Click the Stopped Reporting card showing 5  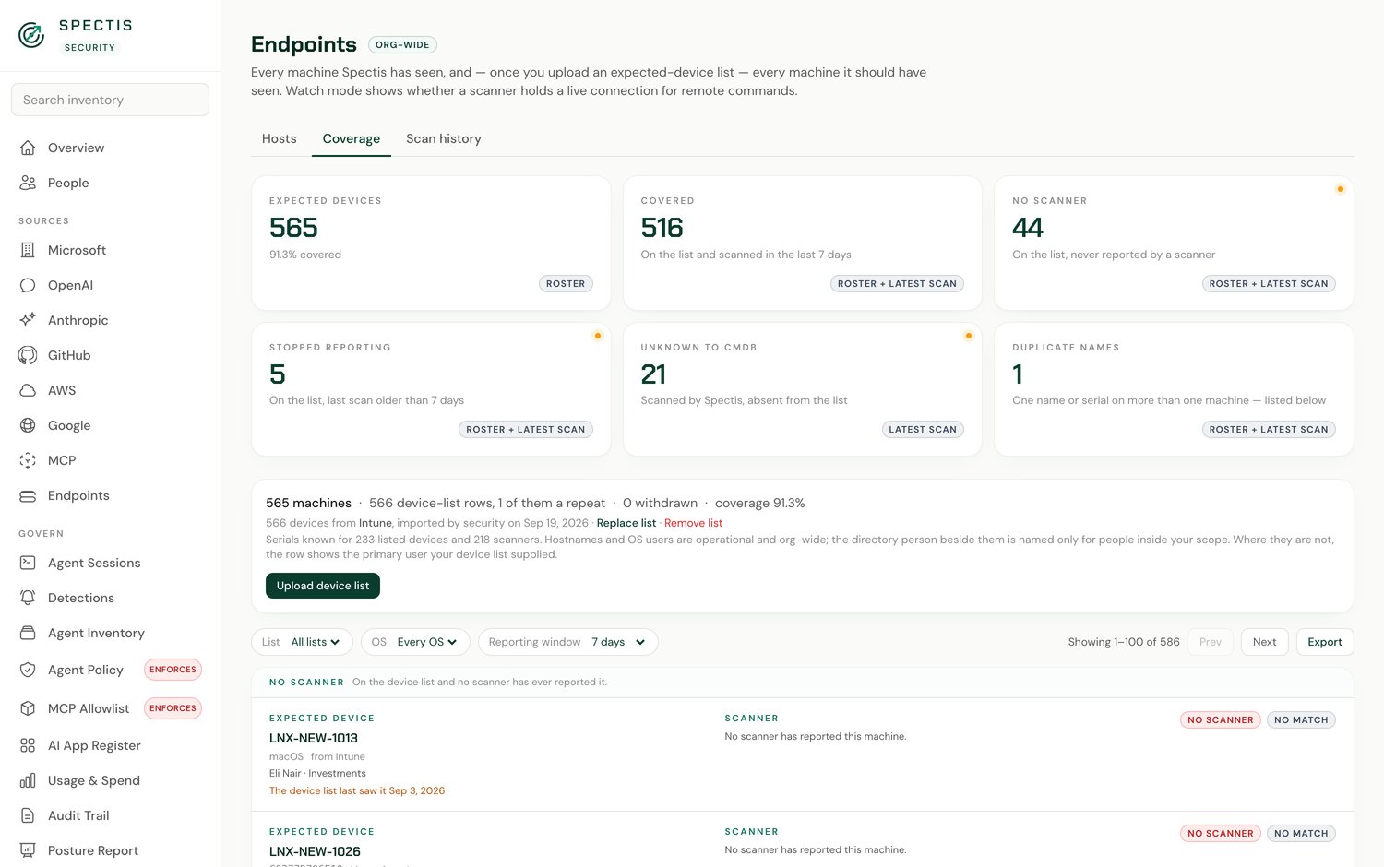(431, 389)
